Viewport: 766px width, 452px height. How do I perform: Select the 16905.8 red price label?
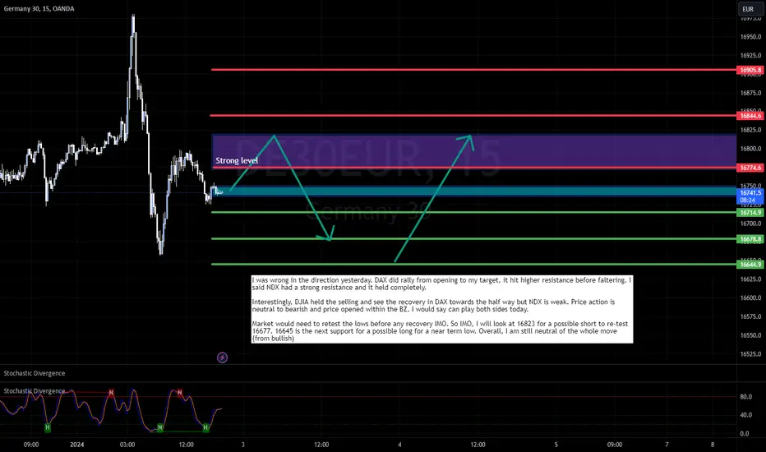[750, 70]
